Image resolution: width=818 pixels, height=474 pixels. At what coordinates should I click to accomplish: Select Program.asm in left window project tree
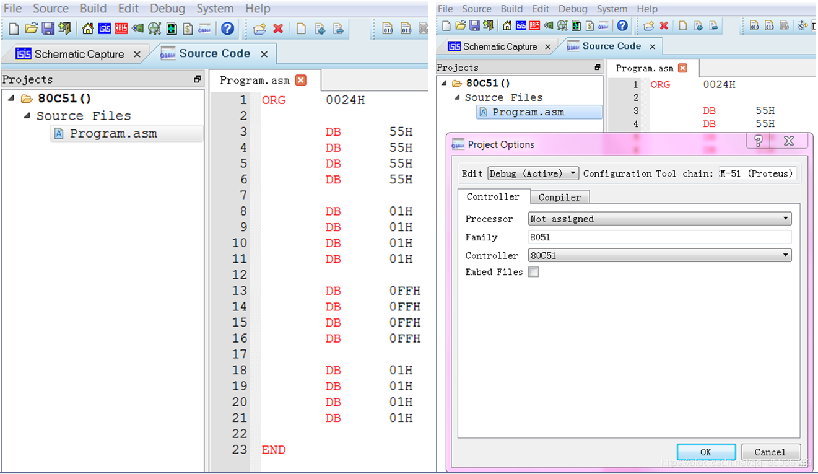pyautogui.click(x=113, y=134)
